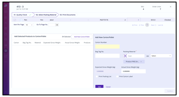Image resolution: width=179 pixels, height=97 pixels.
Task: Uncheck the Pen row checkbox
Action: pos(15,20)
